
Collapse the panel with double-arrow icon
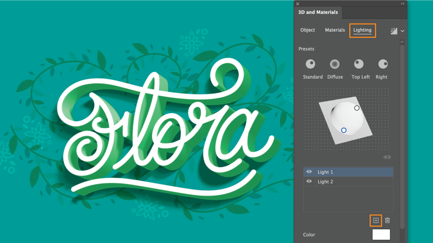click(x=403, y=4)
